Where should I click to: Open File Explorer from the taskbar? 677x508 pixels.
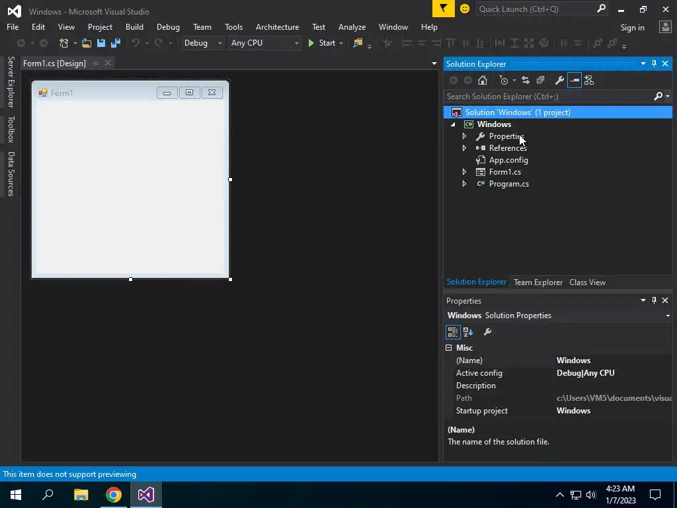tap(81, 495)
